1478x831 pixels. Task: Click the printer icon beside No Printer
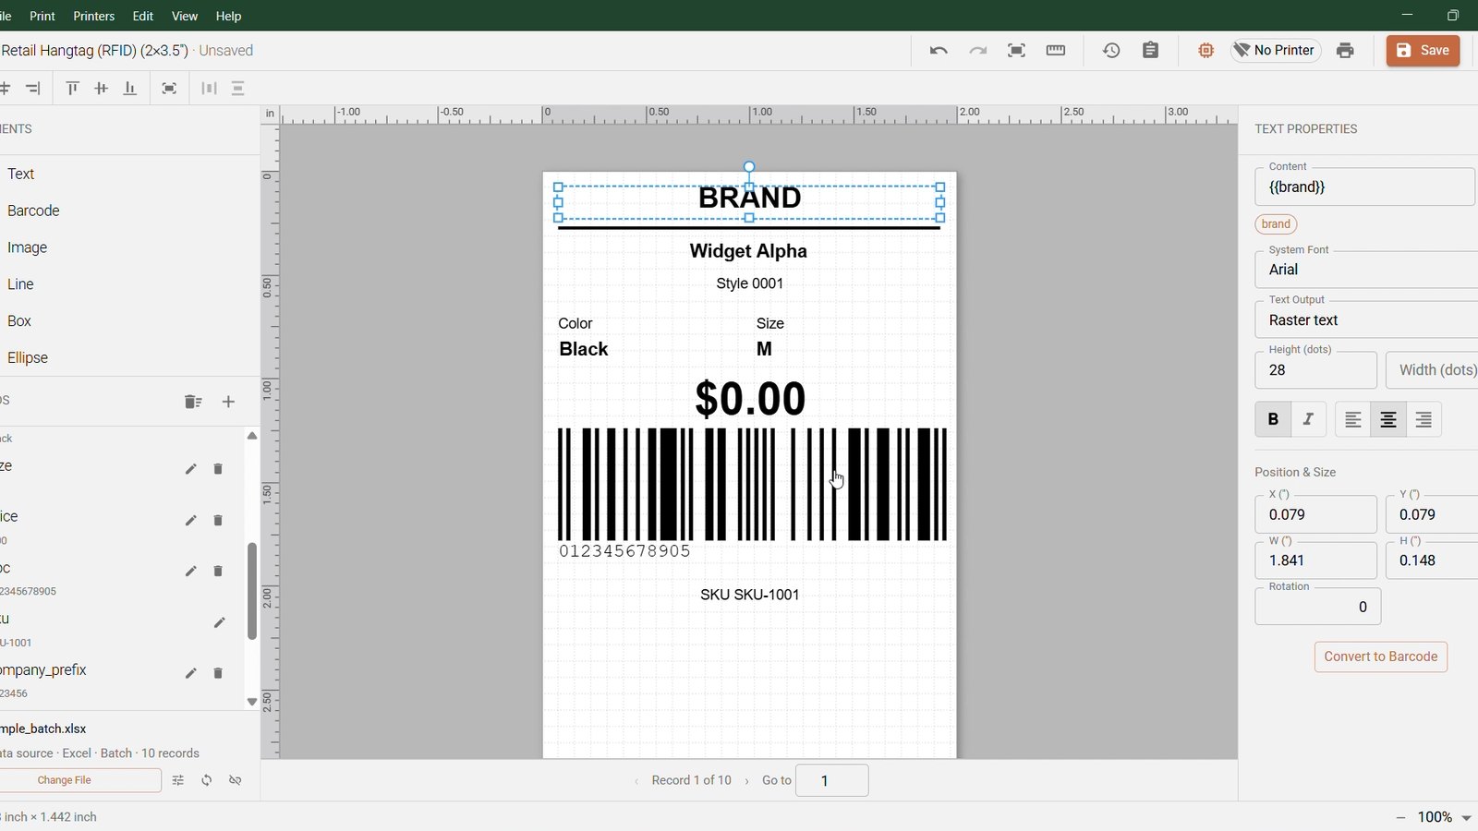click(1345, 51)
